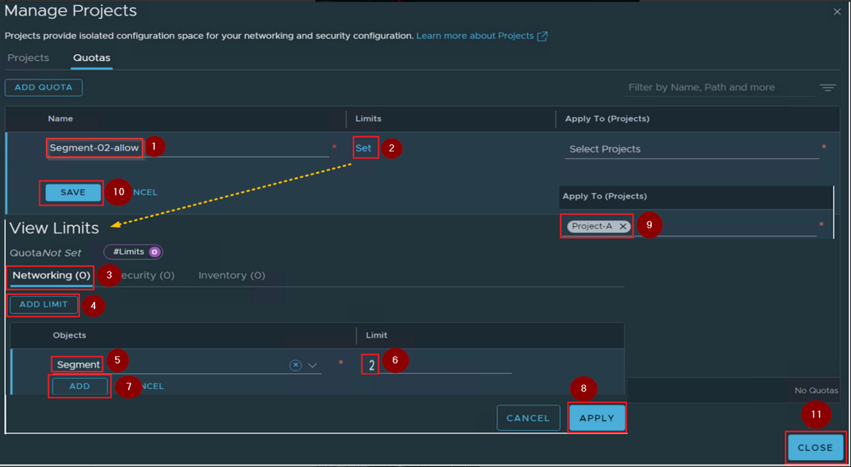Screen dimensions: 851x467
Task: Remove Project-A tag using its X icon
Action: (x=623, y=226)
